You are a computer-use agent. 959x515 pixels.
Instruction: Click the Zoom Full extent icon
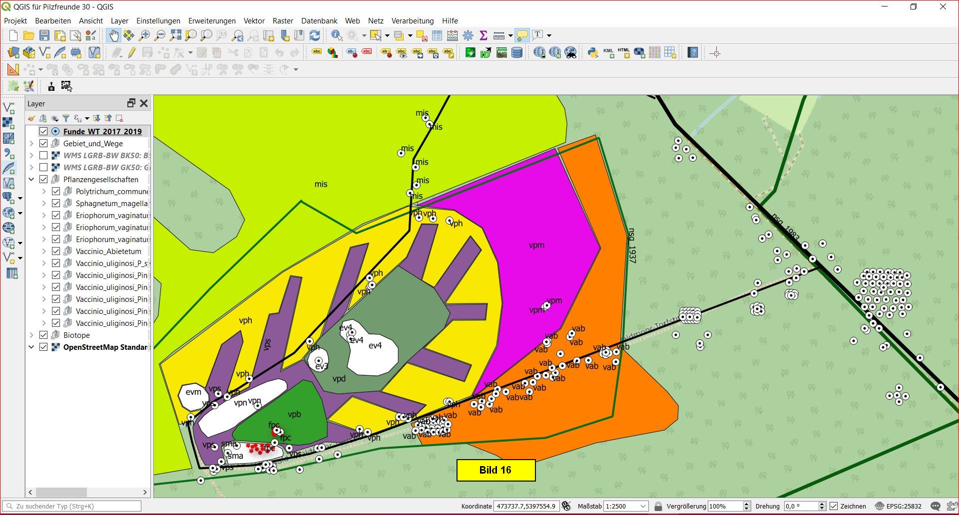(x=175, y=35)
